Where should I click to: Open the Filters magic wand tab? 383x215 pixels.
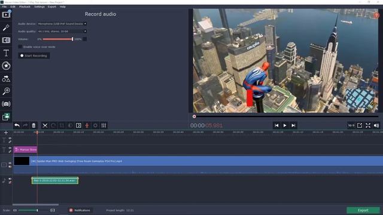(x=6, y=27)
